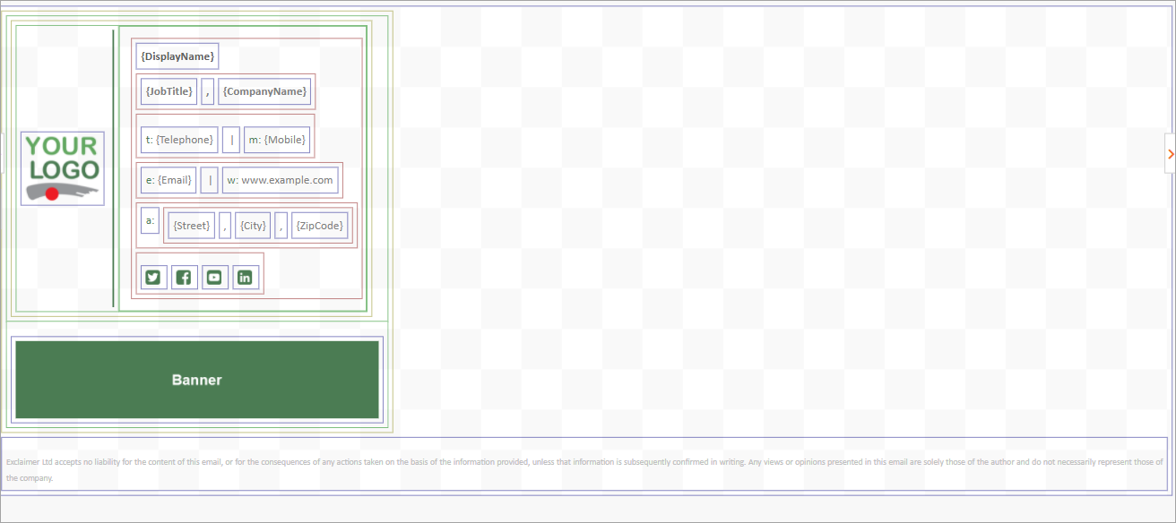Viewport: 1176px width, 523px height.
Task: Select the {ZipCode} field element
Action: click(320, 226)
